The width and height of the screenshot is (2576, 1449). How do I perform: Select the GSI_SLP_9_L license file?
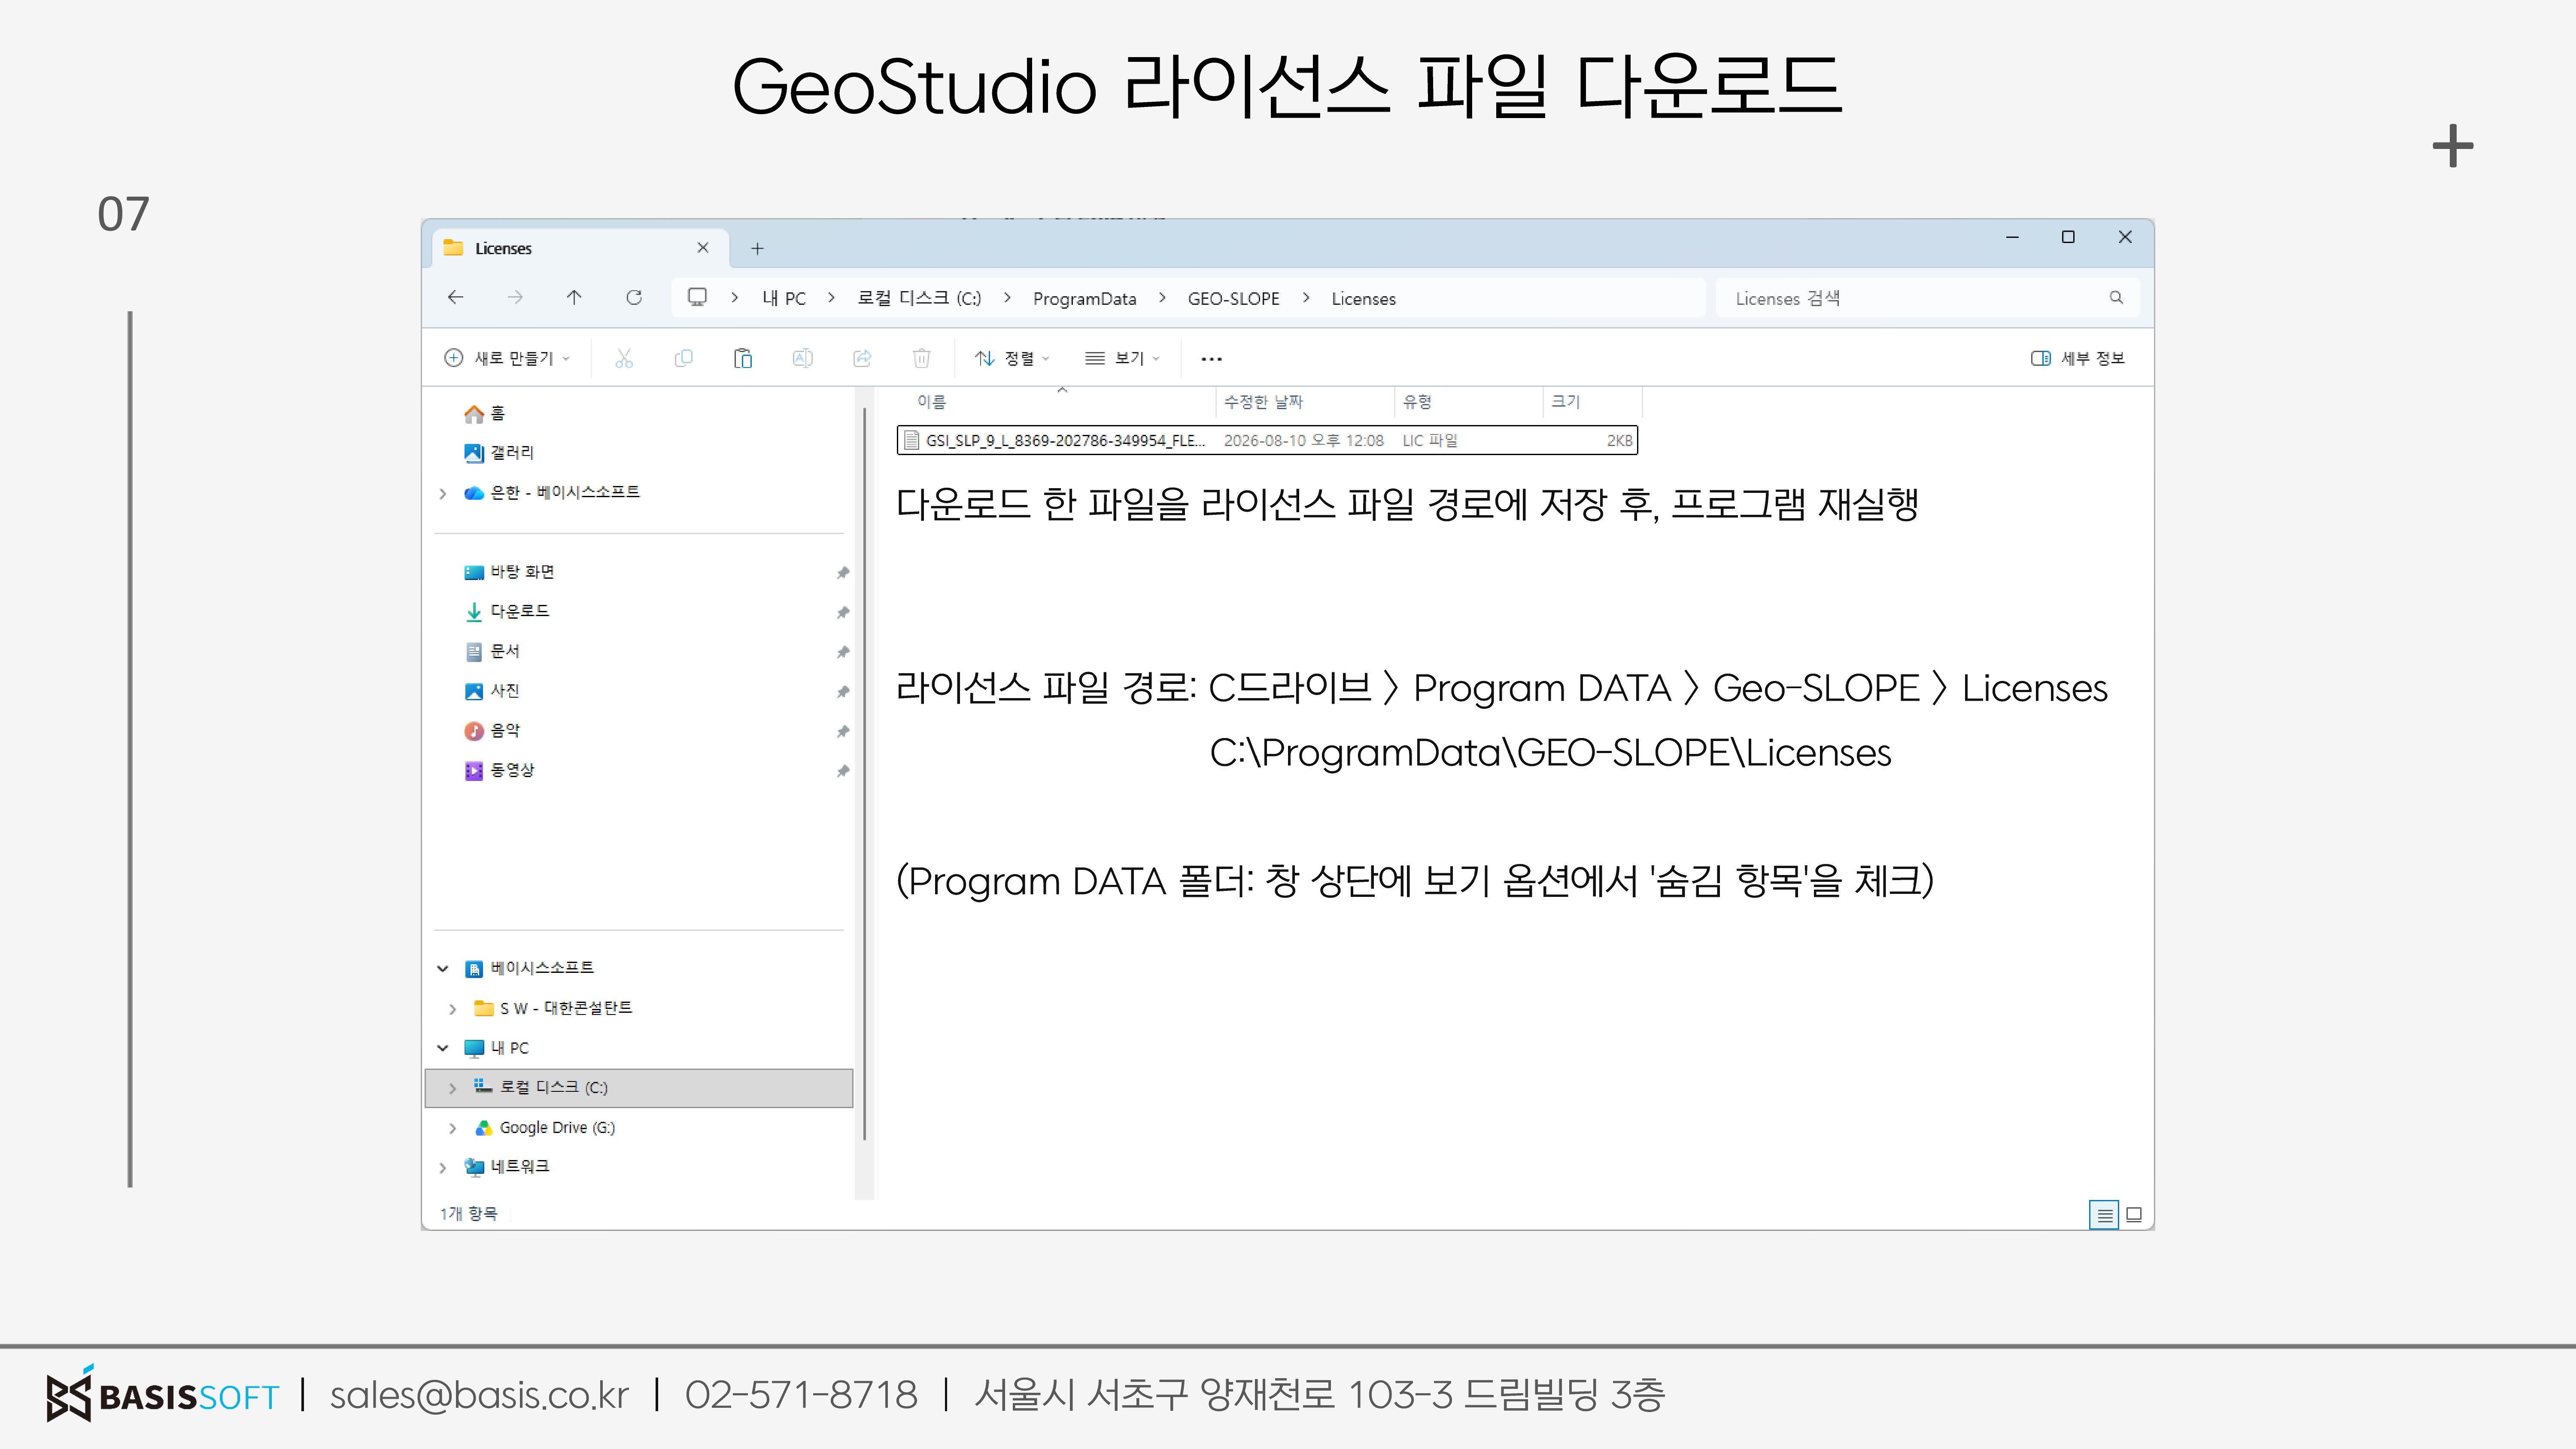pyautogui.click(x=1267, y=440)
